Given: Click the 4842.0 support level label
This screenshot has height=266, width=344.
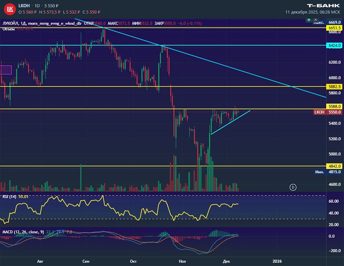Looking at the screenshot, I should (x=335, y=166).
